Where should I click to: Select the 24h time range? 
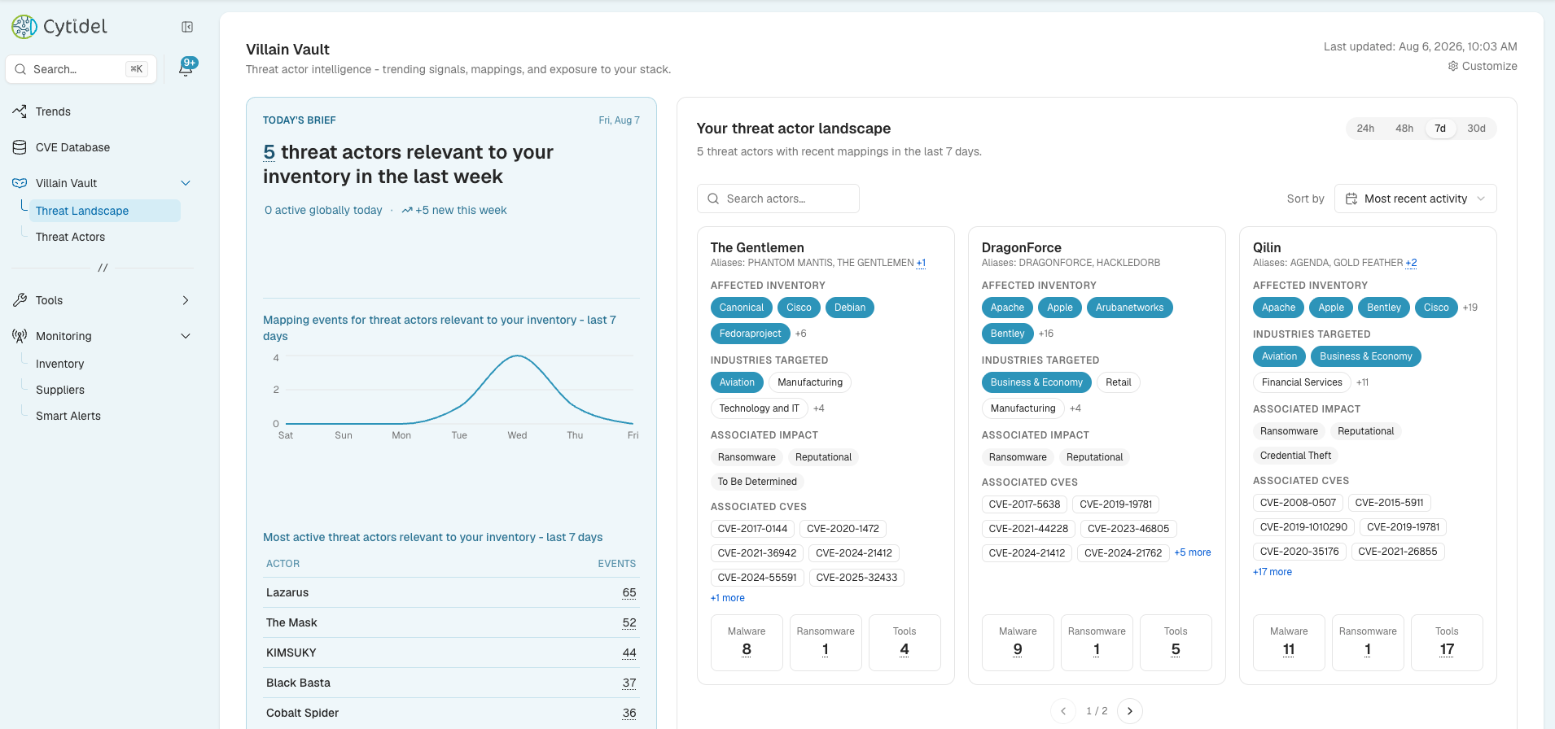click(x=1365, y=129)
